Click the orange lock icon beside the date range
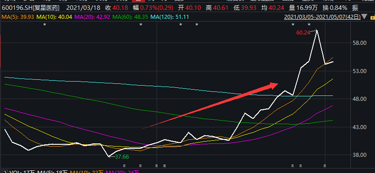 (372, 17)
